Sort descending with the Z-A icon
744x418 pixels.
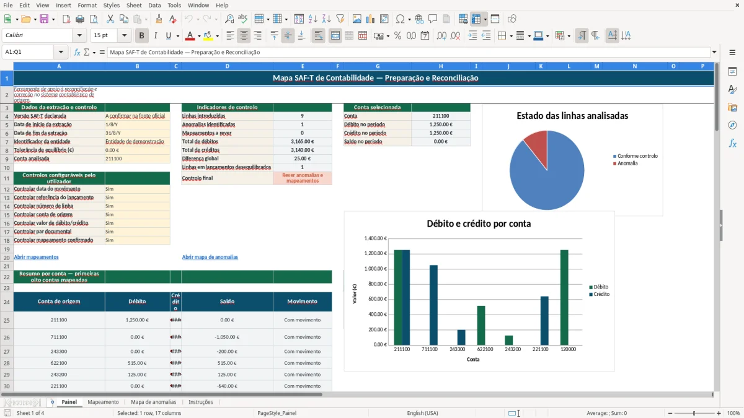326,19
